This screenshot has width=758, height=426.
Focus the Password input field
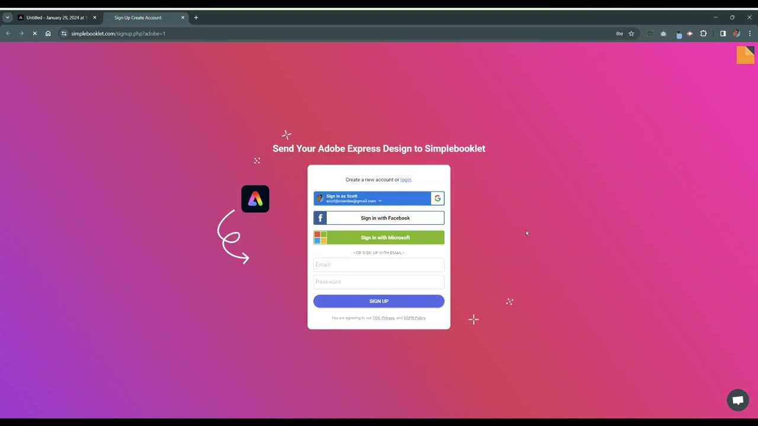click(x=379, y=282)
